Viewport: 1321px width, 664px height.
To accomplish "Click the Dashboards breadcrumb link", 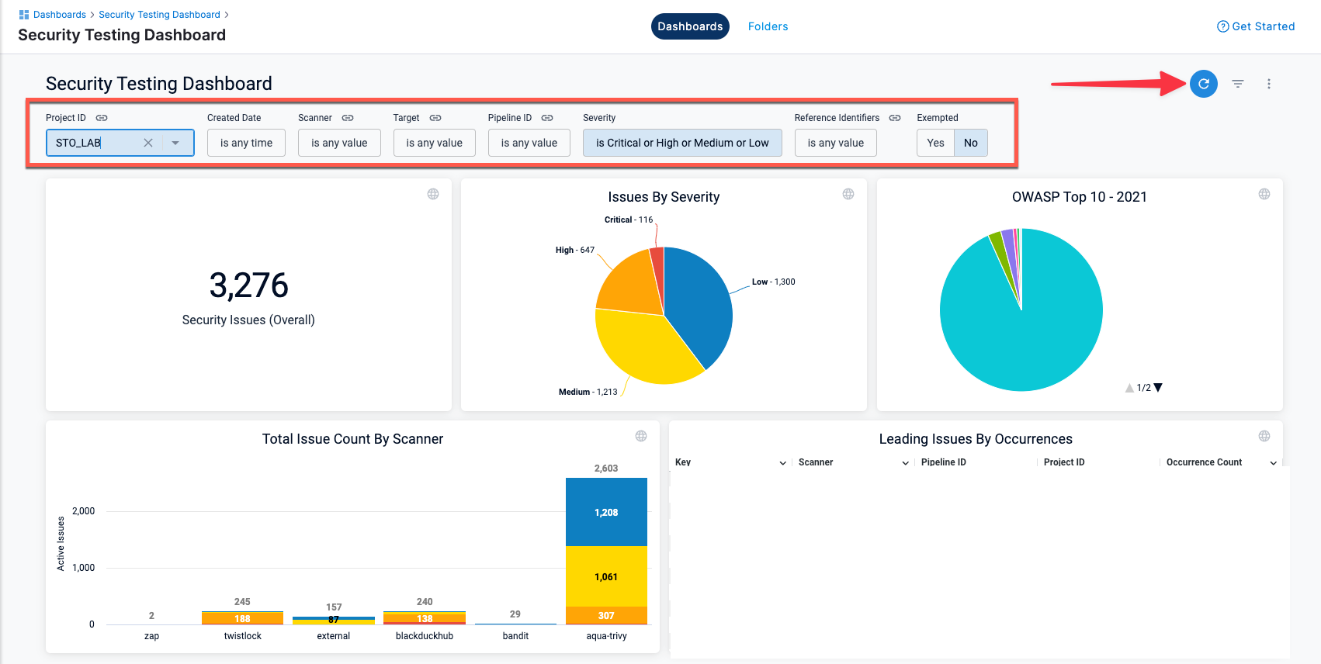I will click(59, 15).
